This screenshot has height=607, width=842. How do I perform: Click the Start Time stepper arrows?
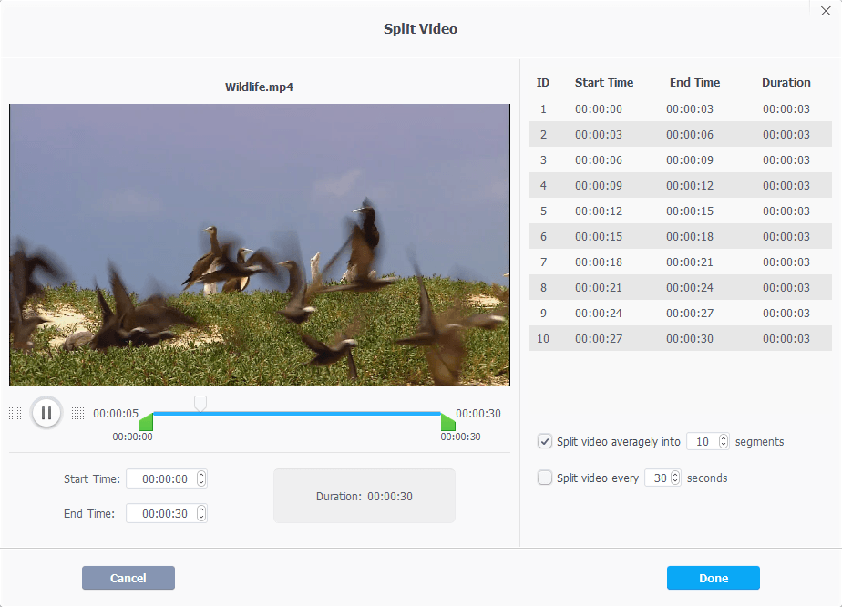[201, 479]
